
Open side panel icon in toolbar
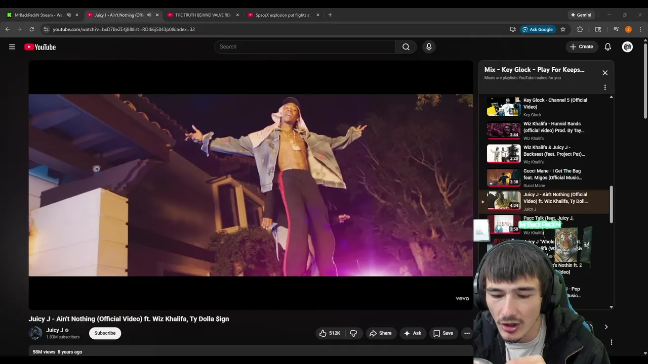(x=598, y=29)
